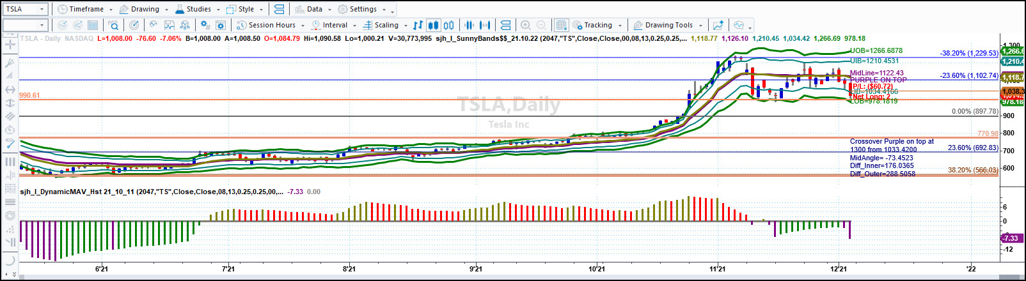Select the horizontal double arrow tool
Image resolution: width=1026 pixels, height=281 pixels.
click(10, 89)
